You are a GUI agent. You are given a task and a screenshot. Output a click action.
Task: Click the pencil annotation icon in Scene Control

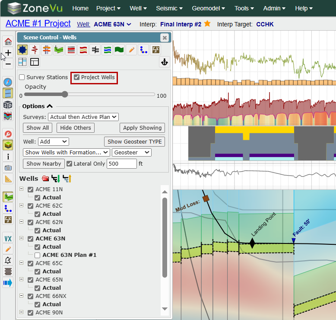(x=131, y=50)
